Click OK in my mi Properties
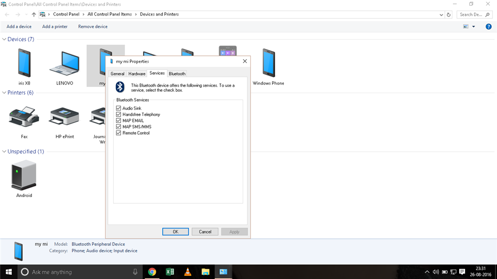This screenshot has width=497, height=279. tap(176, 232)
